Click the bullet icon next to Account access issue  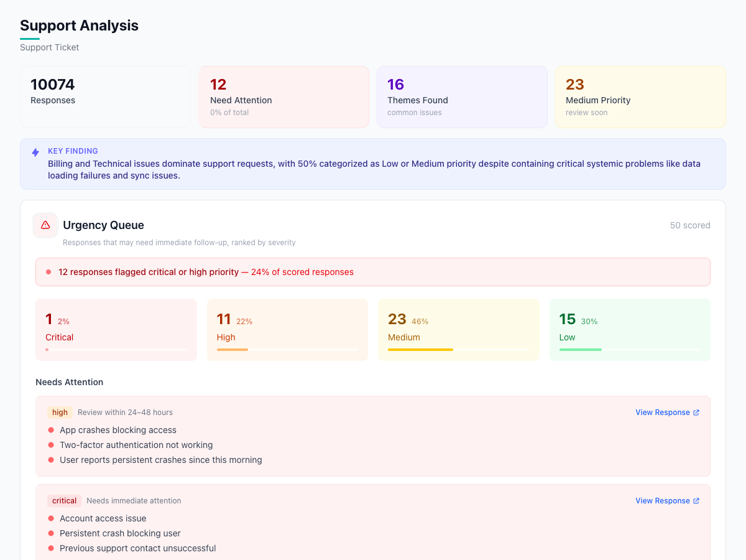point(50,518)
